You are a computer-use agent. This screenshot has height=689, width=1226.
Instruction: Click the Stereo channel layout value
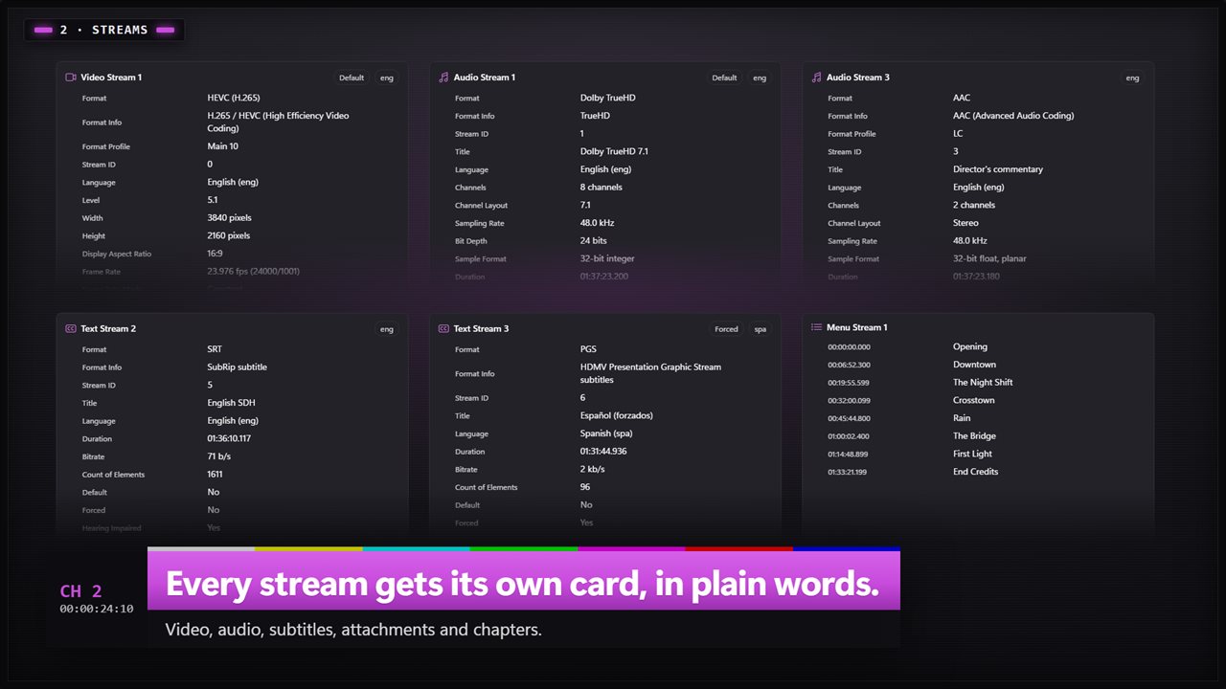(x=965, y=223)
